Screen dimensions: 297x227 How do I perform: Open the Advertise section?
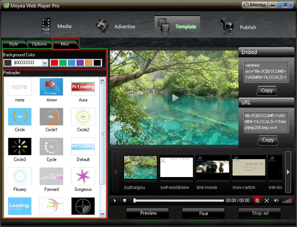[x=115, y=26]
